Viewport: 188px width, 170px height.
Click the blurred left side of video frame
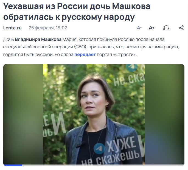(23, 114)
